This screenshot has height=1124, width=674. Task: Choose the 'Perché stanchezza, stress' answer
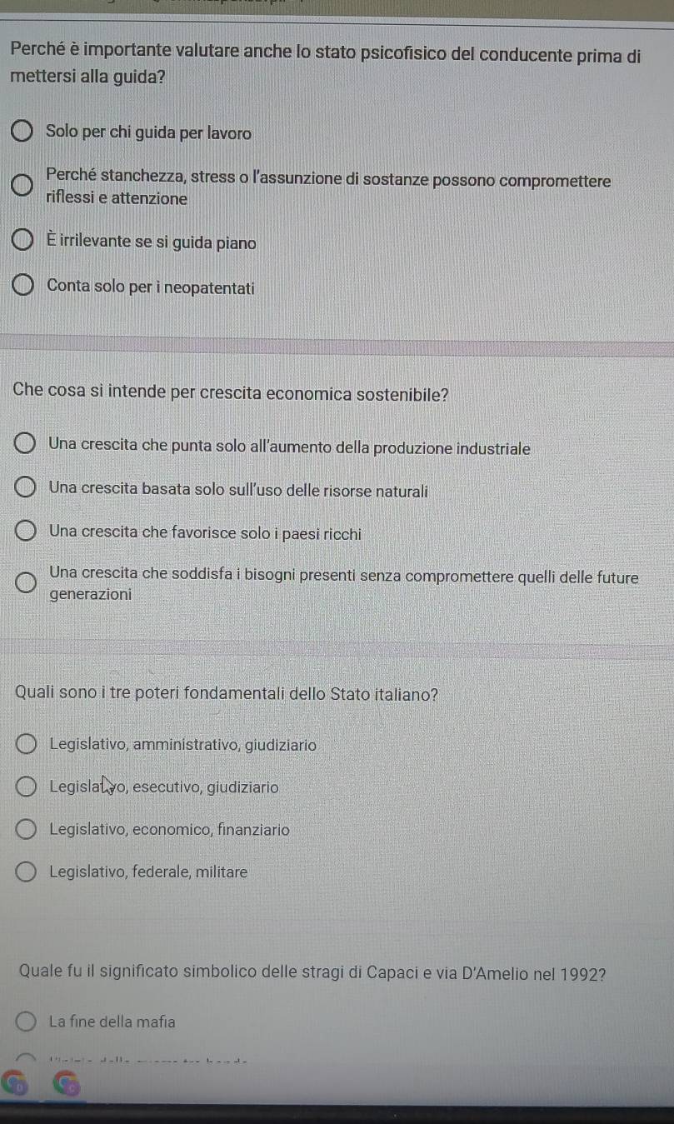click(24, 184)
